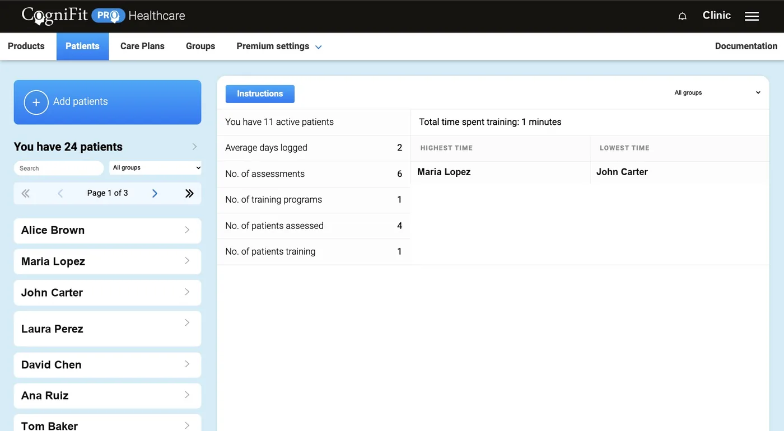Open Laura Perez's chevron arrow

point(187,322)
